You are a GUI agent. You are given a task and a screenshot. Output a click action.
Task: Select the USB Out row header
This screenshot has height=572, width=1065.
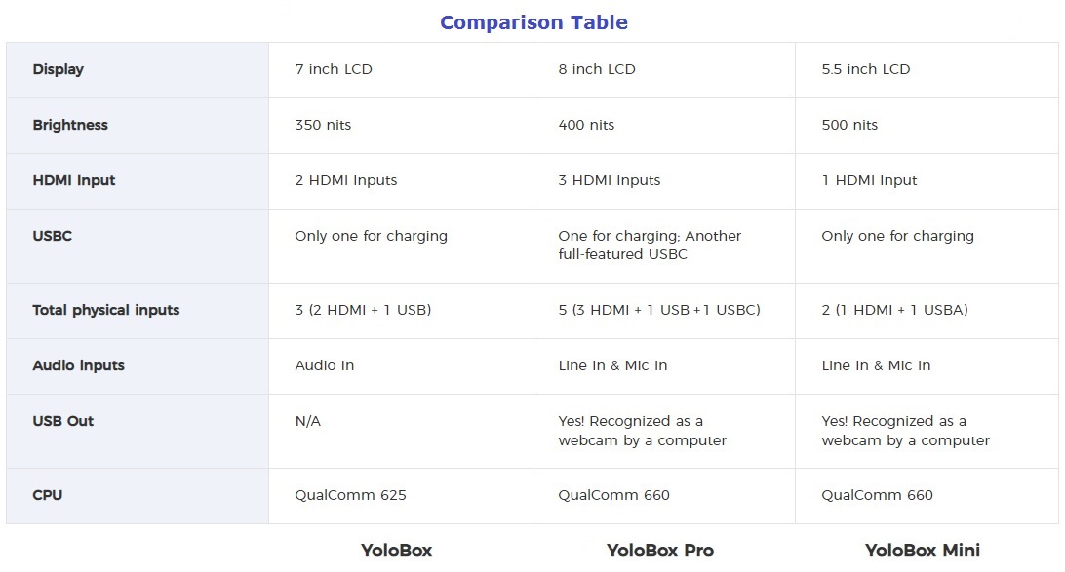[63, 421]
